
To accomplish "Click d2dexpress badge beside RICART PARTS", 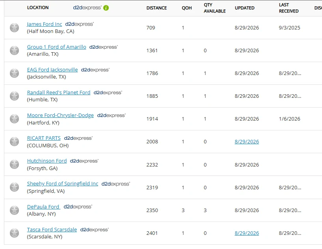I will tap(78, 138).
